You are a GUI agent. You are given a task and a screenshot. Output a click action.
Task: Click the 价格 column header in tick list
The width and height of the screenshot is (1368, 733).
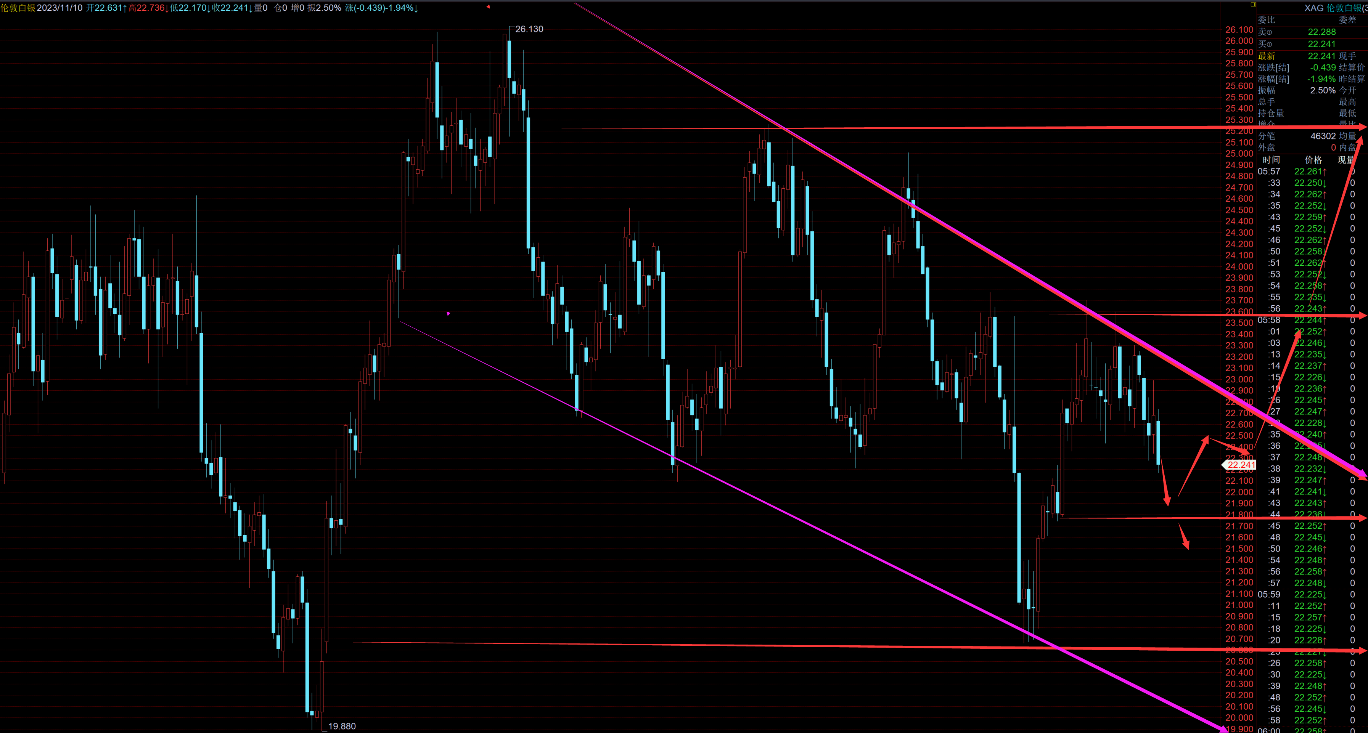[x=1313, y=160]
